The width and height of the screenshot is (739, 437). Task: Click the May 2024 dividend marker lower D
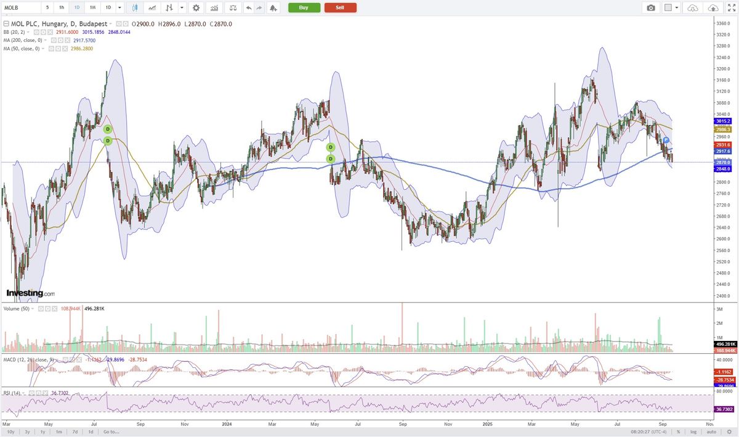(331, 159)
